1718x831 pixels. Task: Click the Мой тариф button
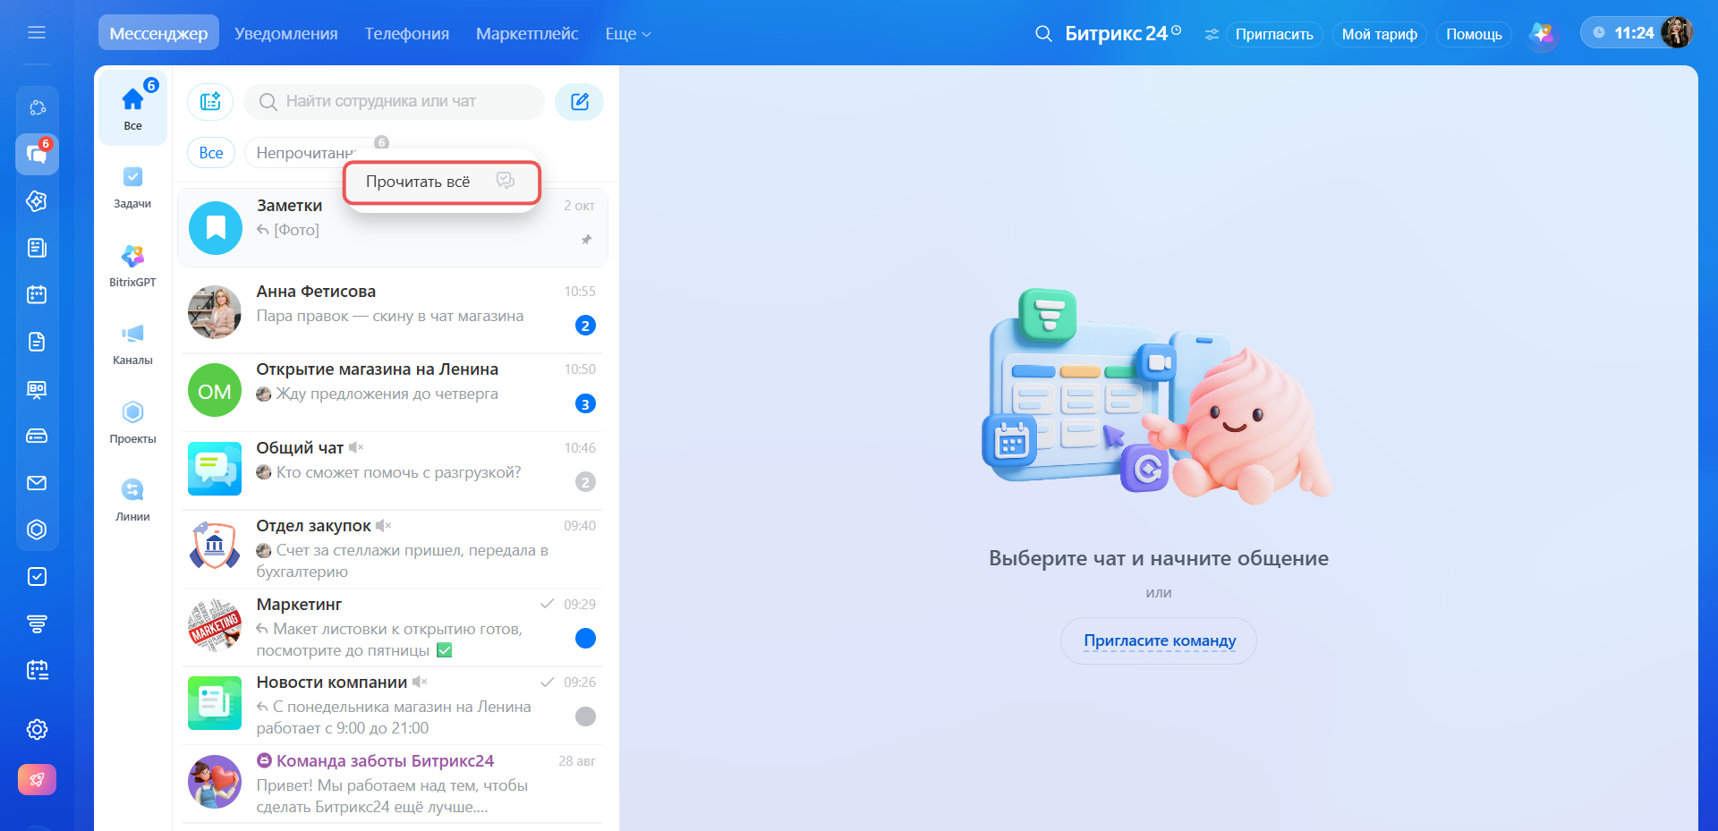click(1379, 34)
